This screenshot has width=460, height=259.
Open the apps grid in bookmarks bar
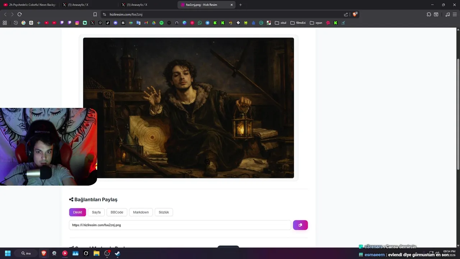click(5, 23)
